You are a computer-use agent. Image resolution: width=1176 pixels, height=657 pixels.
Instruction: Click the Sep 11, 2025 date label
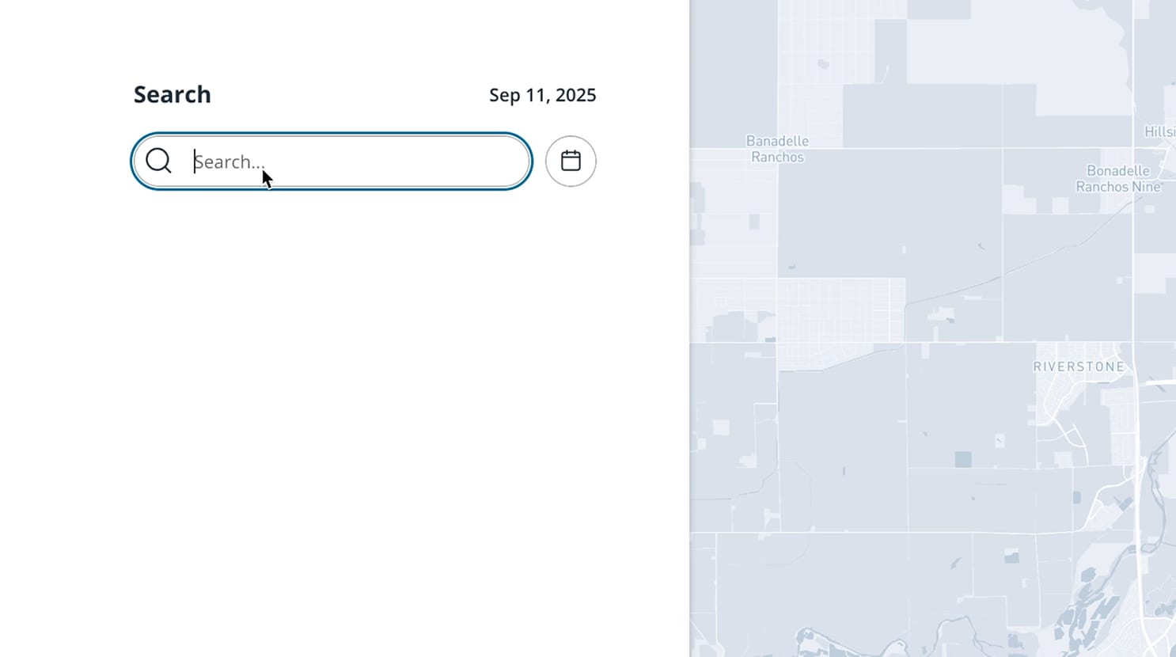pyautogui.click(x=542, y=95)
